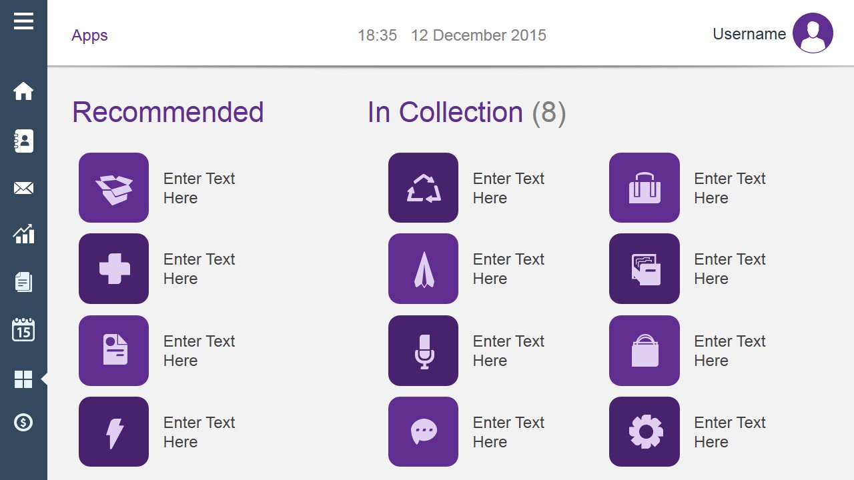Open the hamburger menu in the sidebar
The image size is (854, 480).
pyautogui.click(x=23, y=21)
